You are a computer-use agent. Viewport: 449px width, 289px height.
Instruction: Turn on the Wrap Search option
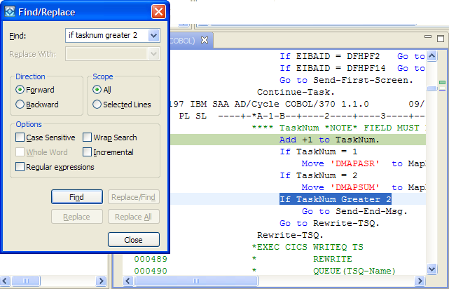click(x=88, y=137)
